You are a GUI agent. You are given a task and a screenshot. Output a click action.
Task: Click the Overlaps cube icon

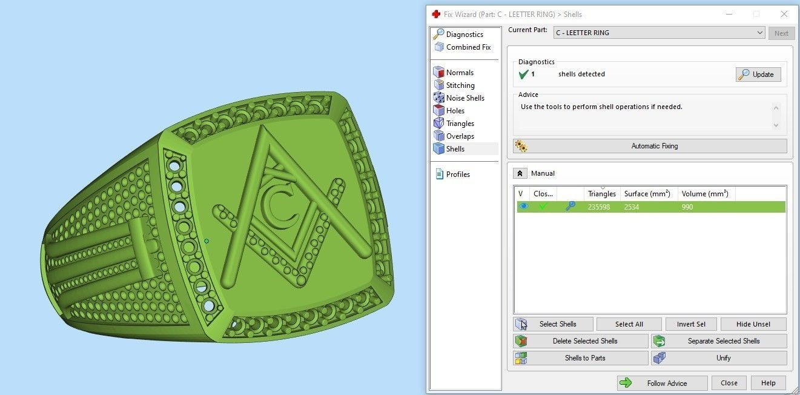(x=439, y=136)
